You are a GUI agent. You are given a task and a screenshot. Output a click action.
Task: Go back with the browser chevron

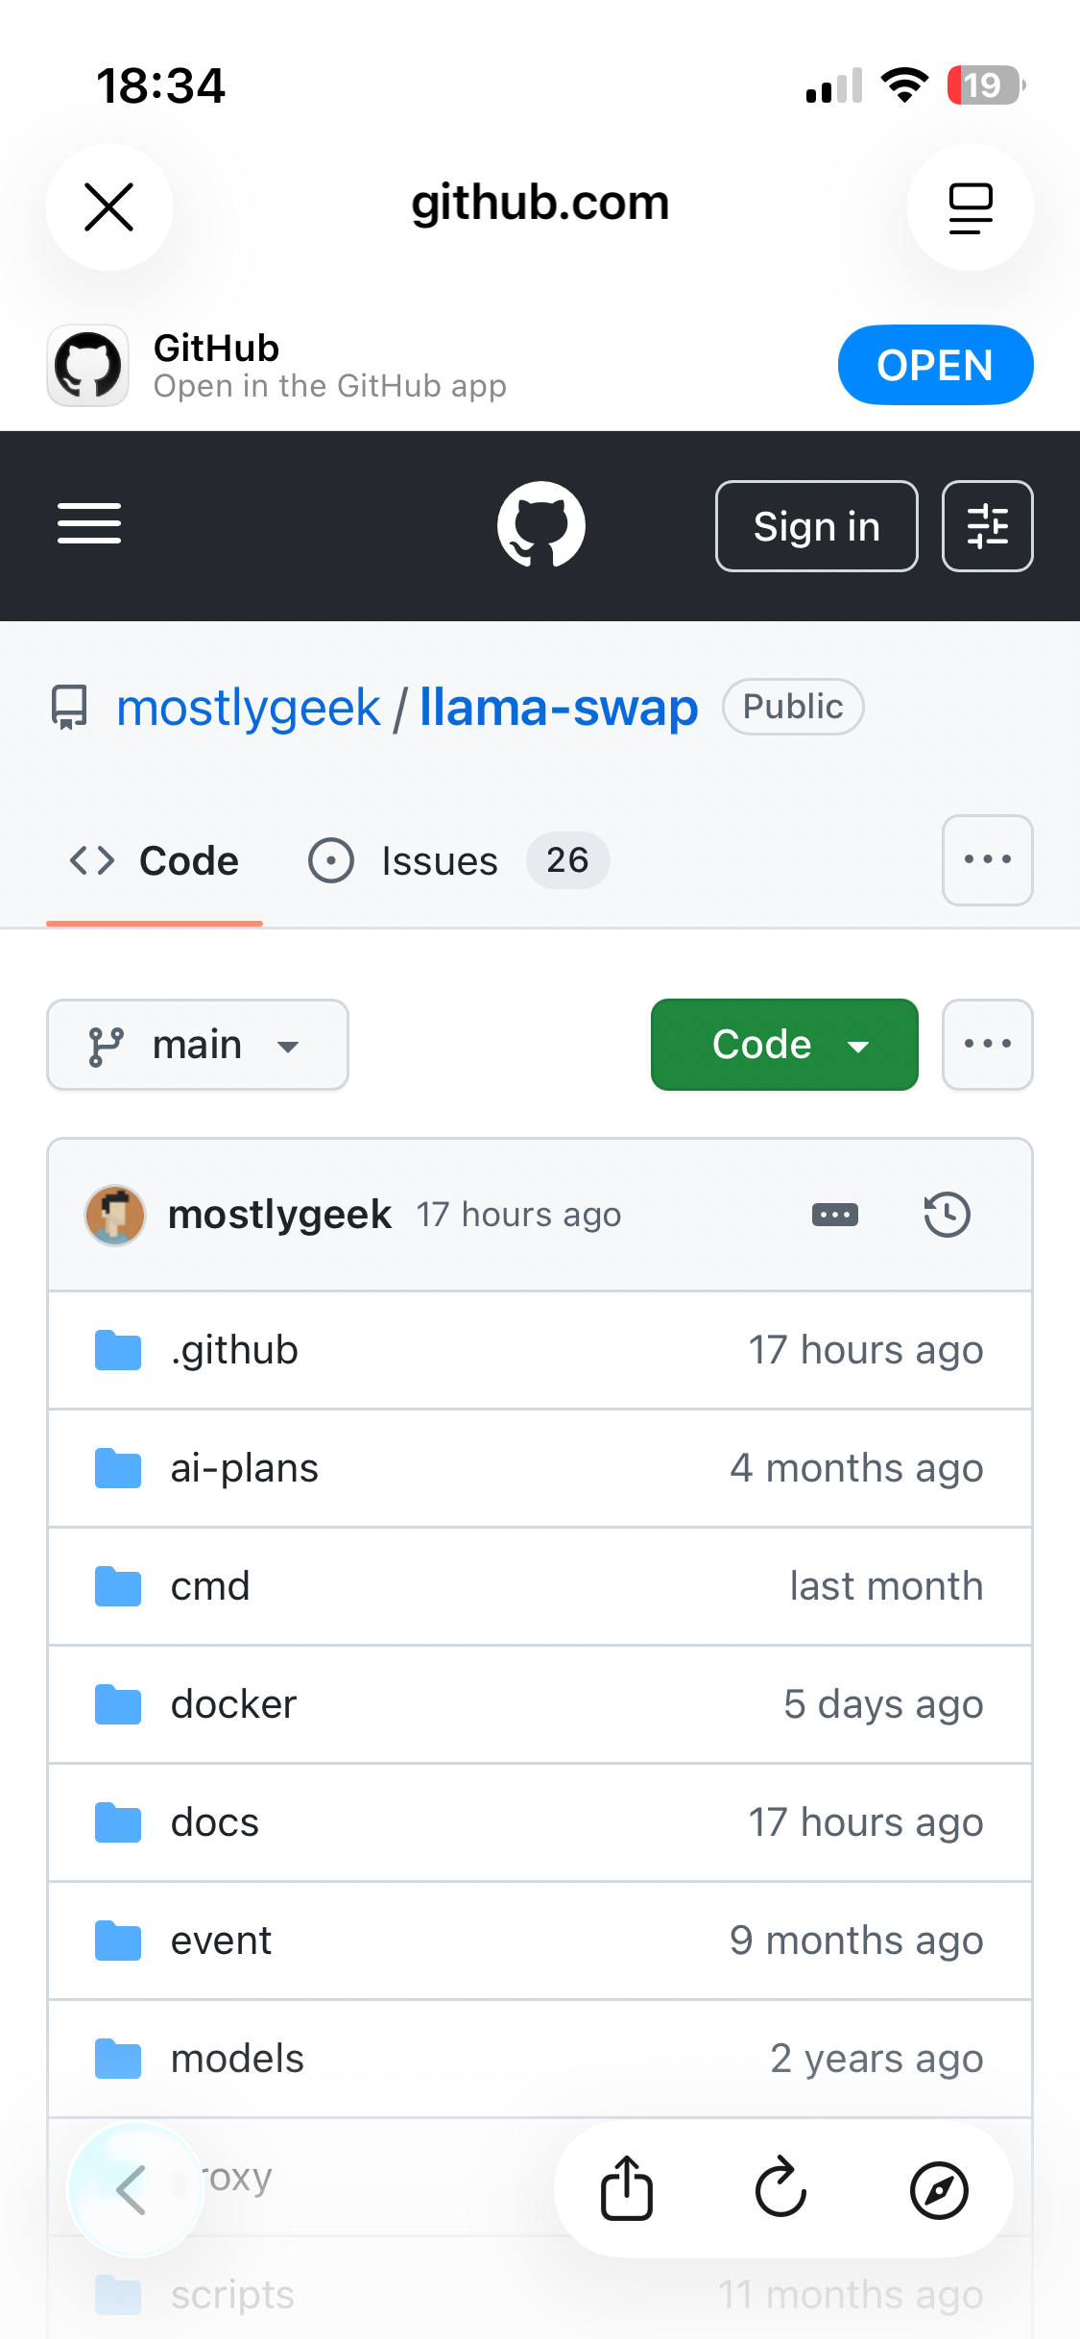click(134, 2190)
